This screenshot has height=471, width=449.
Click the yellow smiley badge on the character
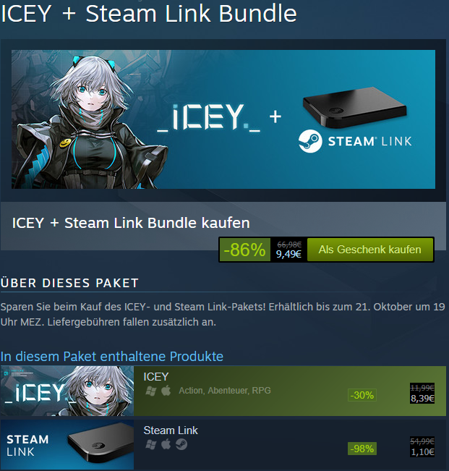pyautogui.click(x=65, y=143)
